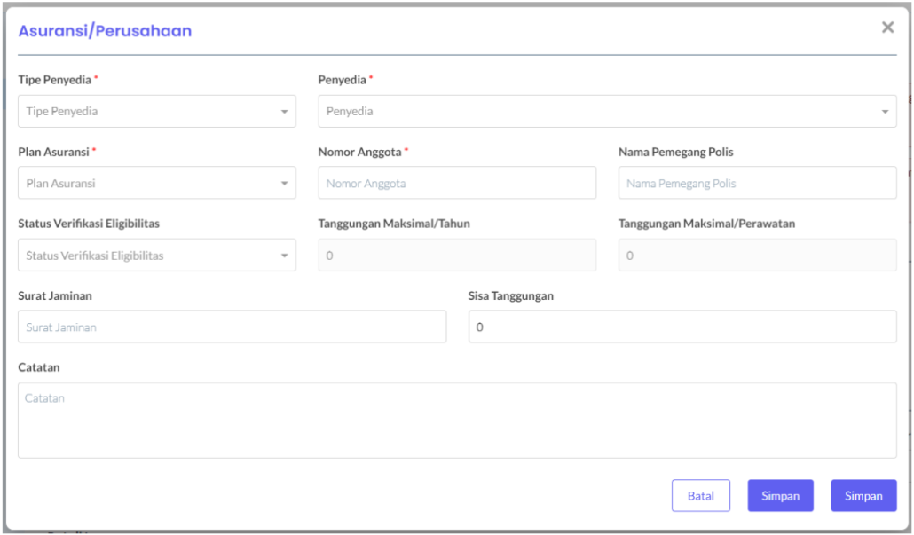This screenshot has width=914, height=535.
Task: Click the Asuransi/Perusahaan dialog title
Action: pyautogui.click(x=106, y=32)
